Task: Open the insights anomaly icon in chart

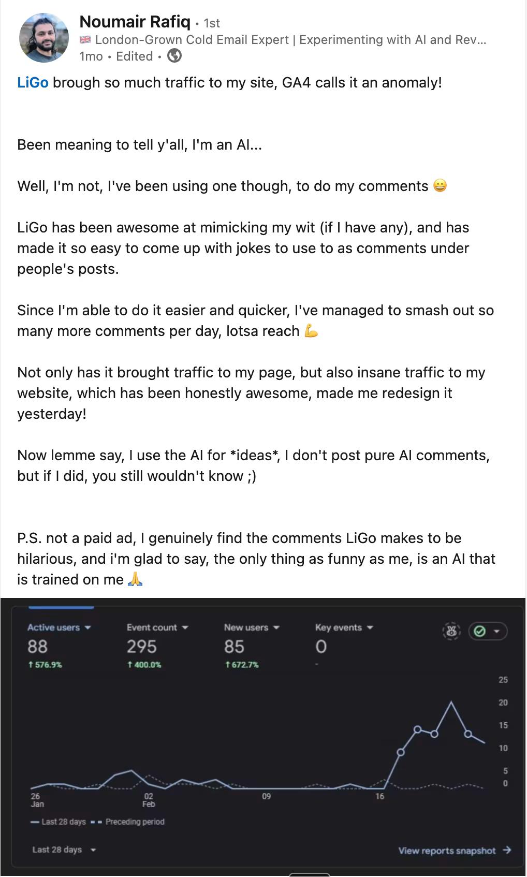Action: click(x=451, y=631)
